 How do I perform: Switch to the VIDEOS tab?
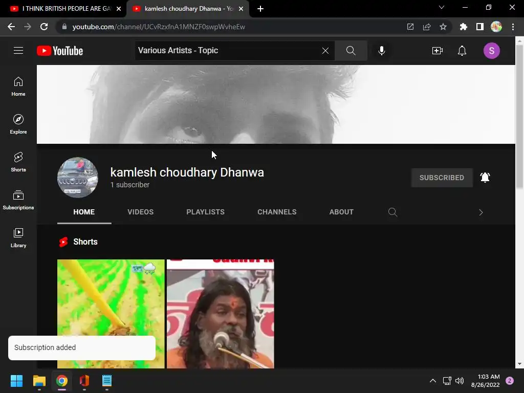[140, 212]
